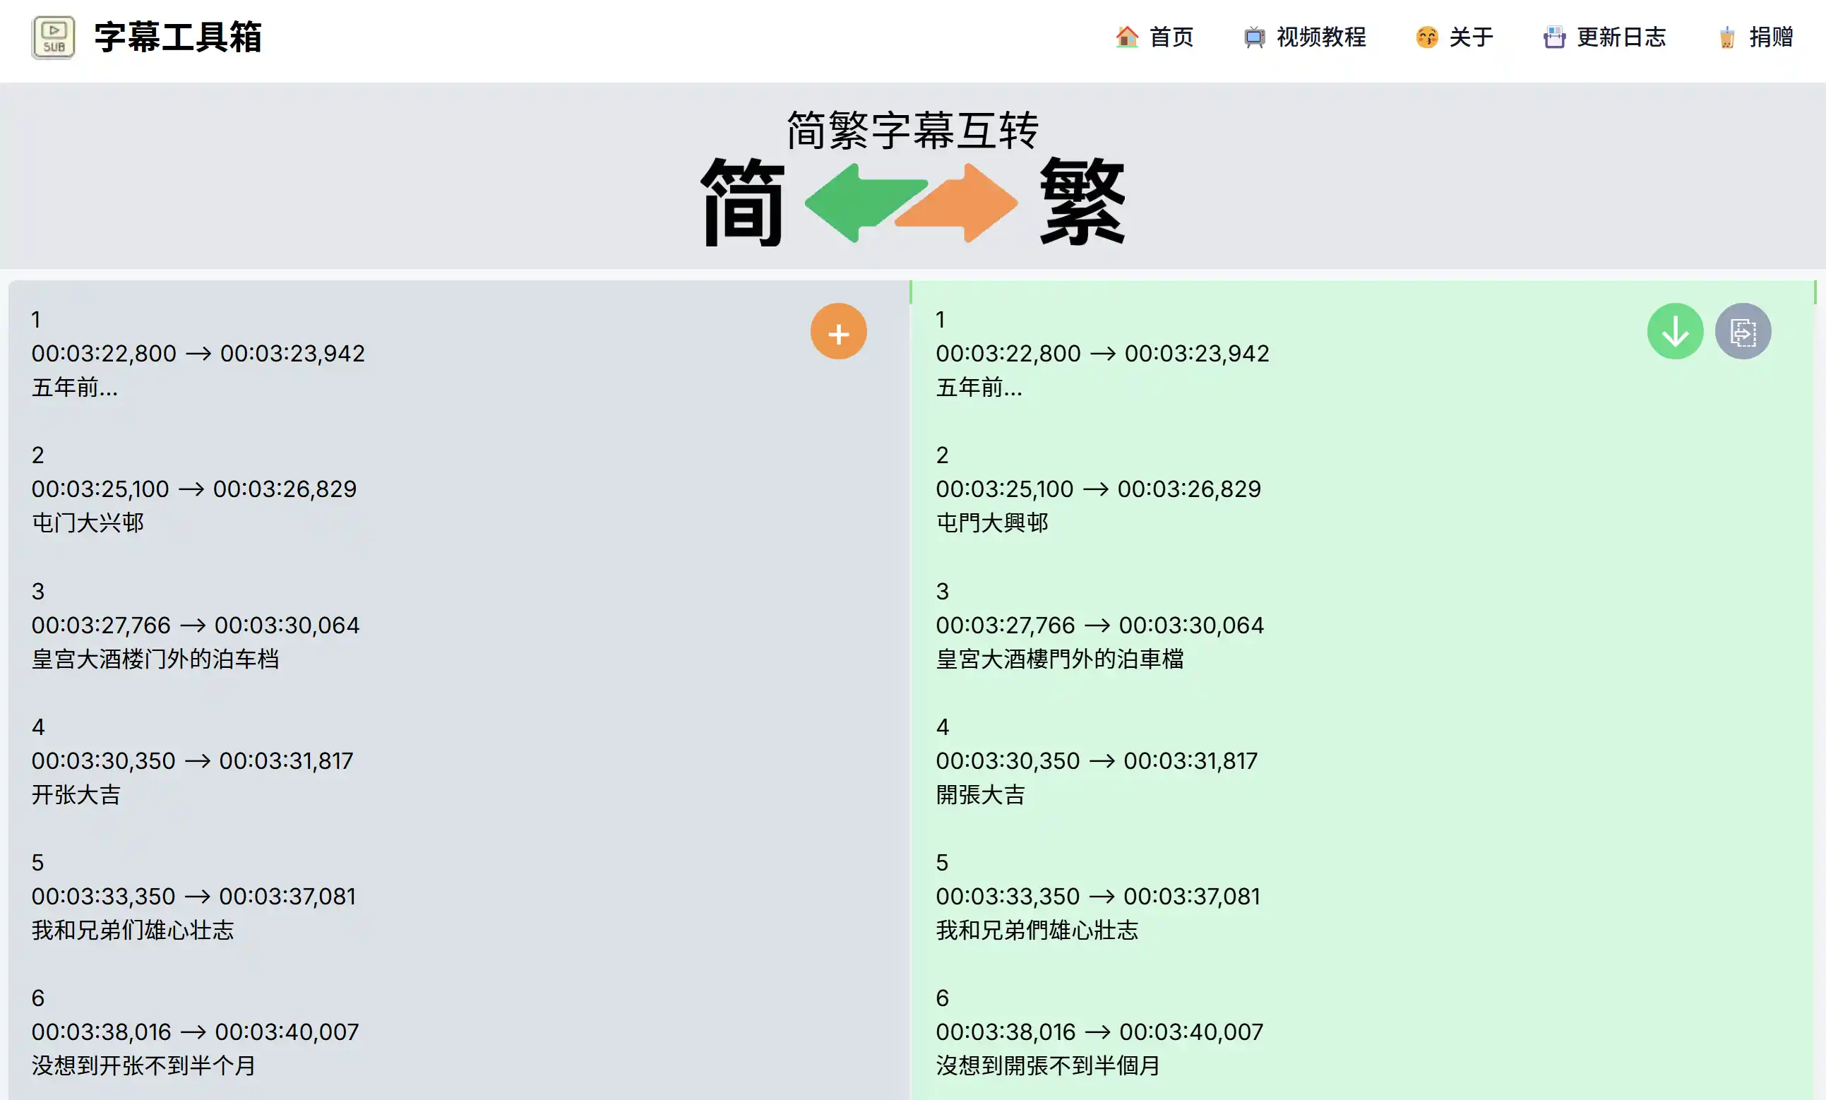
Task: Open the 关于 menu item
Action: (x=1455, y=37)
